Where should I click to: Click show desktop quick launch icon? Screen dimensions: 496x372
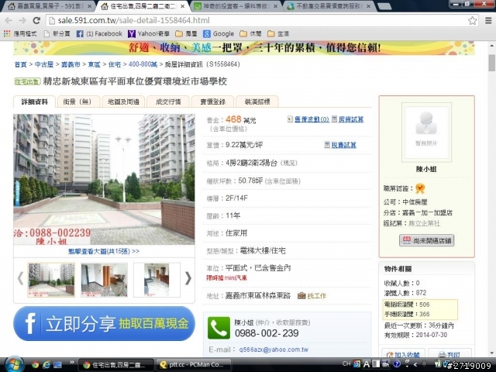pos(57,365)
